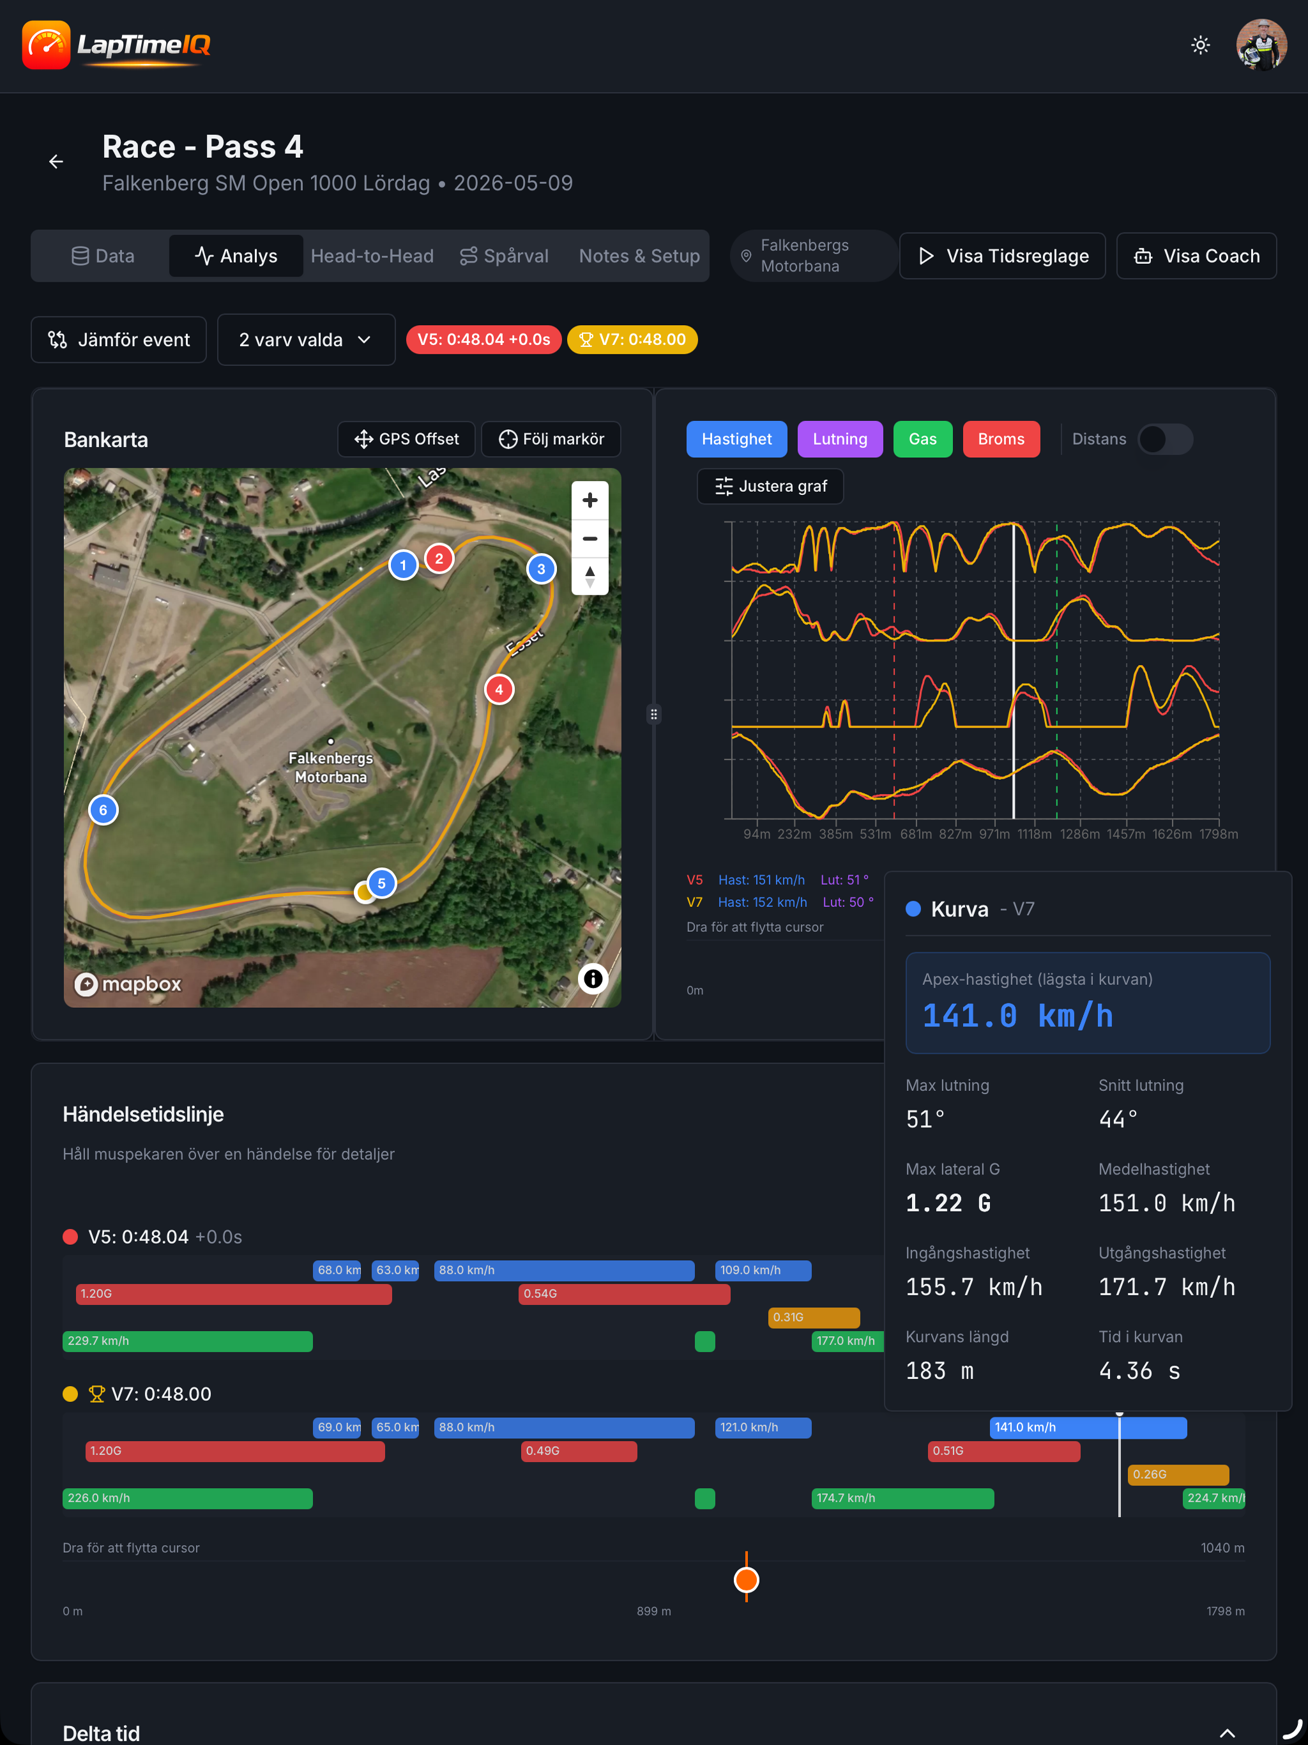Open map attribution info icon
The height and width of the screenshot is (1745, 1308).
(593, 979)
